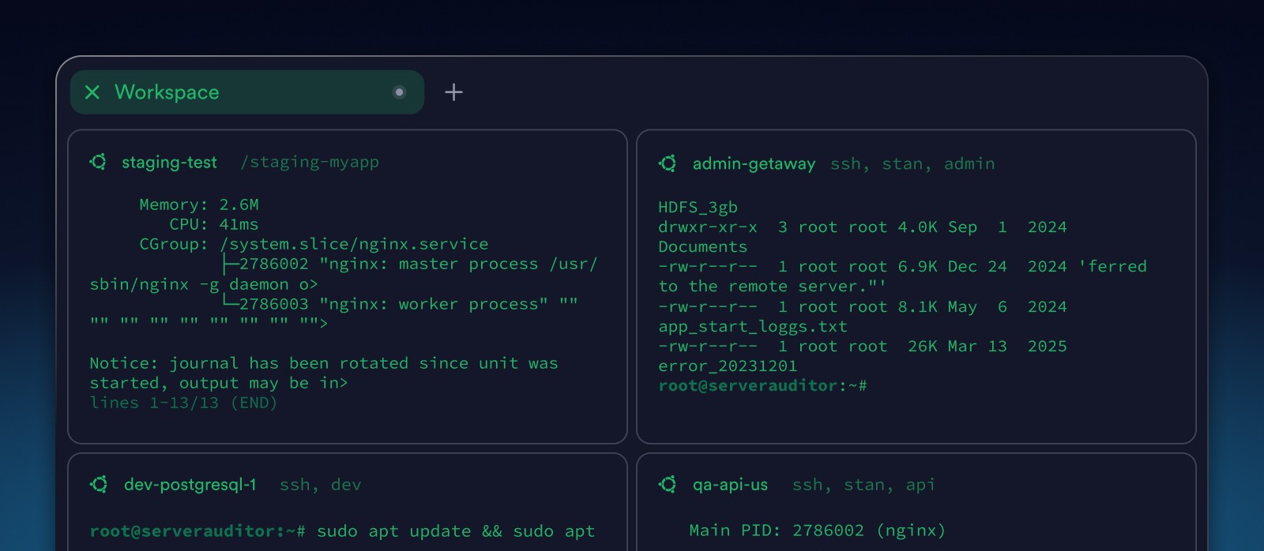
Task: Click the '8.1K May 6 2024' listing line
Action: click(863, 306)
